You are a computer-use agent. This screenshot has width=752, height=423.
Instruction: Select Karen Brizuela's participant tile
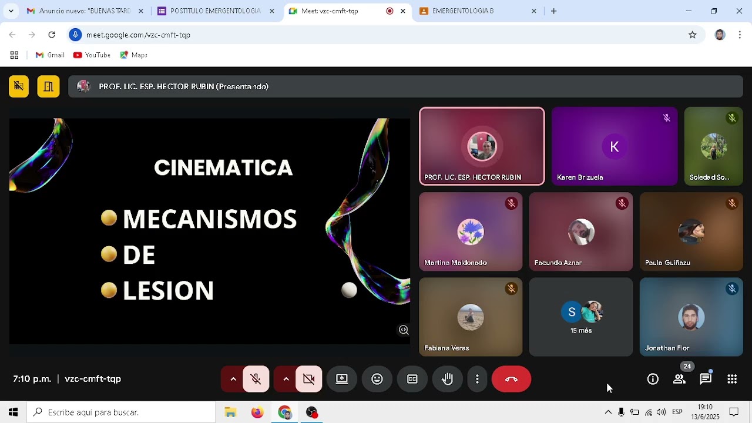(x=614, y=146)
